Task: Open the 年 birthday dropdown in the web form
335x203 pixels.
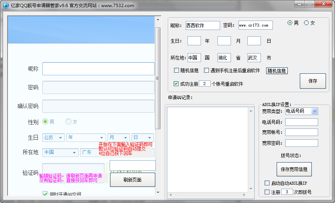Action: click(86, 137)
